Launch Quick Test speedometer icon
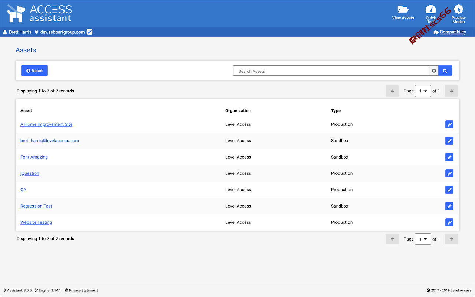This screenshot has width=475, height=297. tap(431, 10)
